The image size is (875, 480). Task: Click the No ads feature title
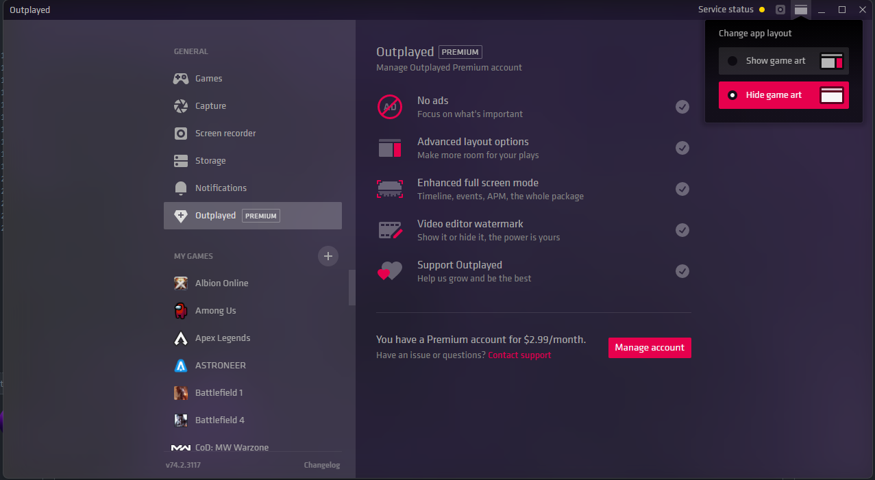click(432, 101)
